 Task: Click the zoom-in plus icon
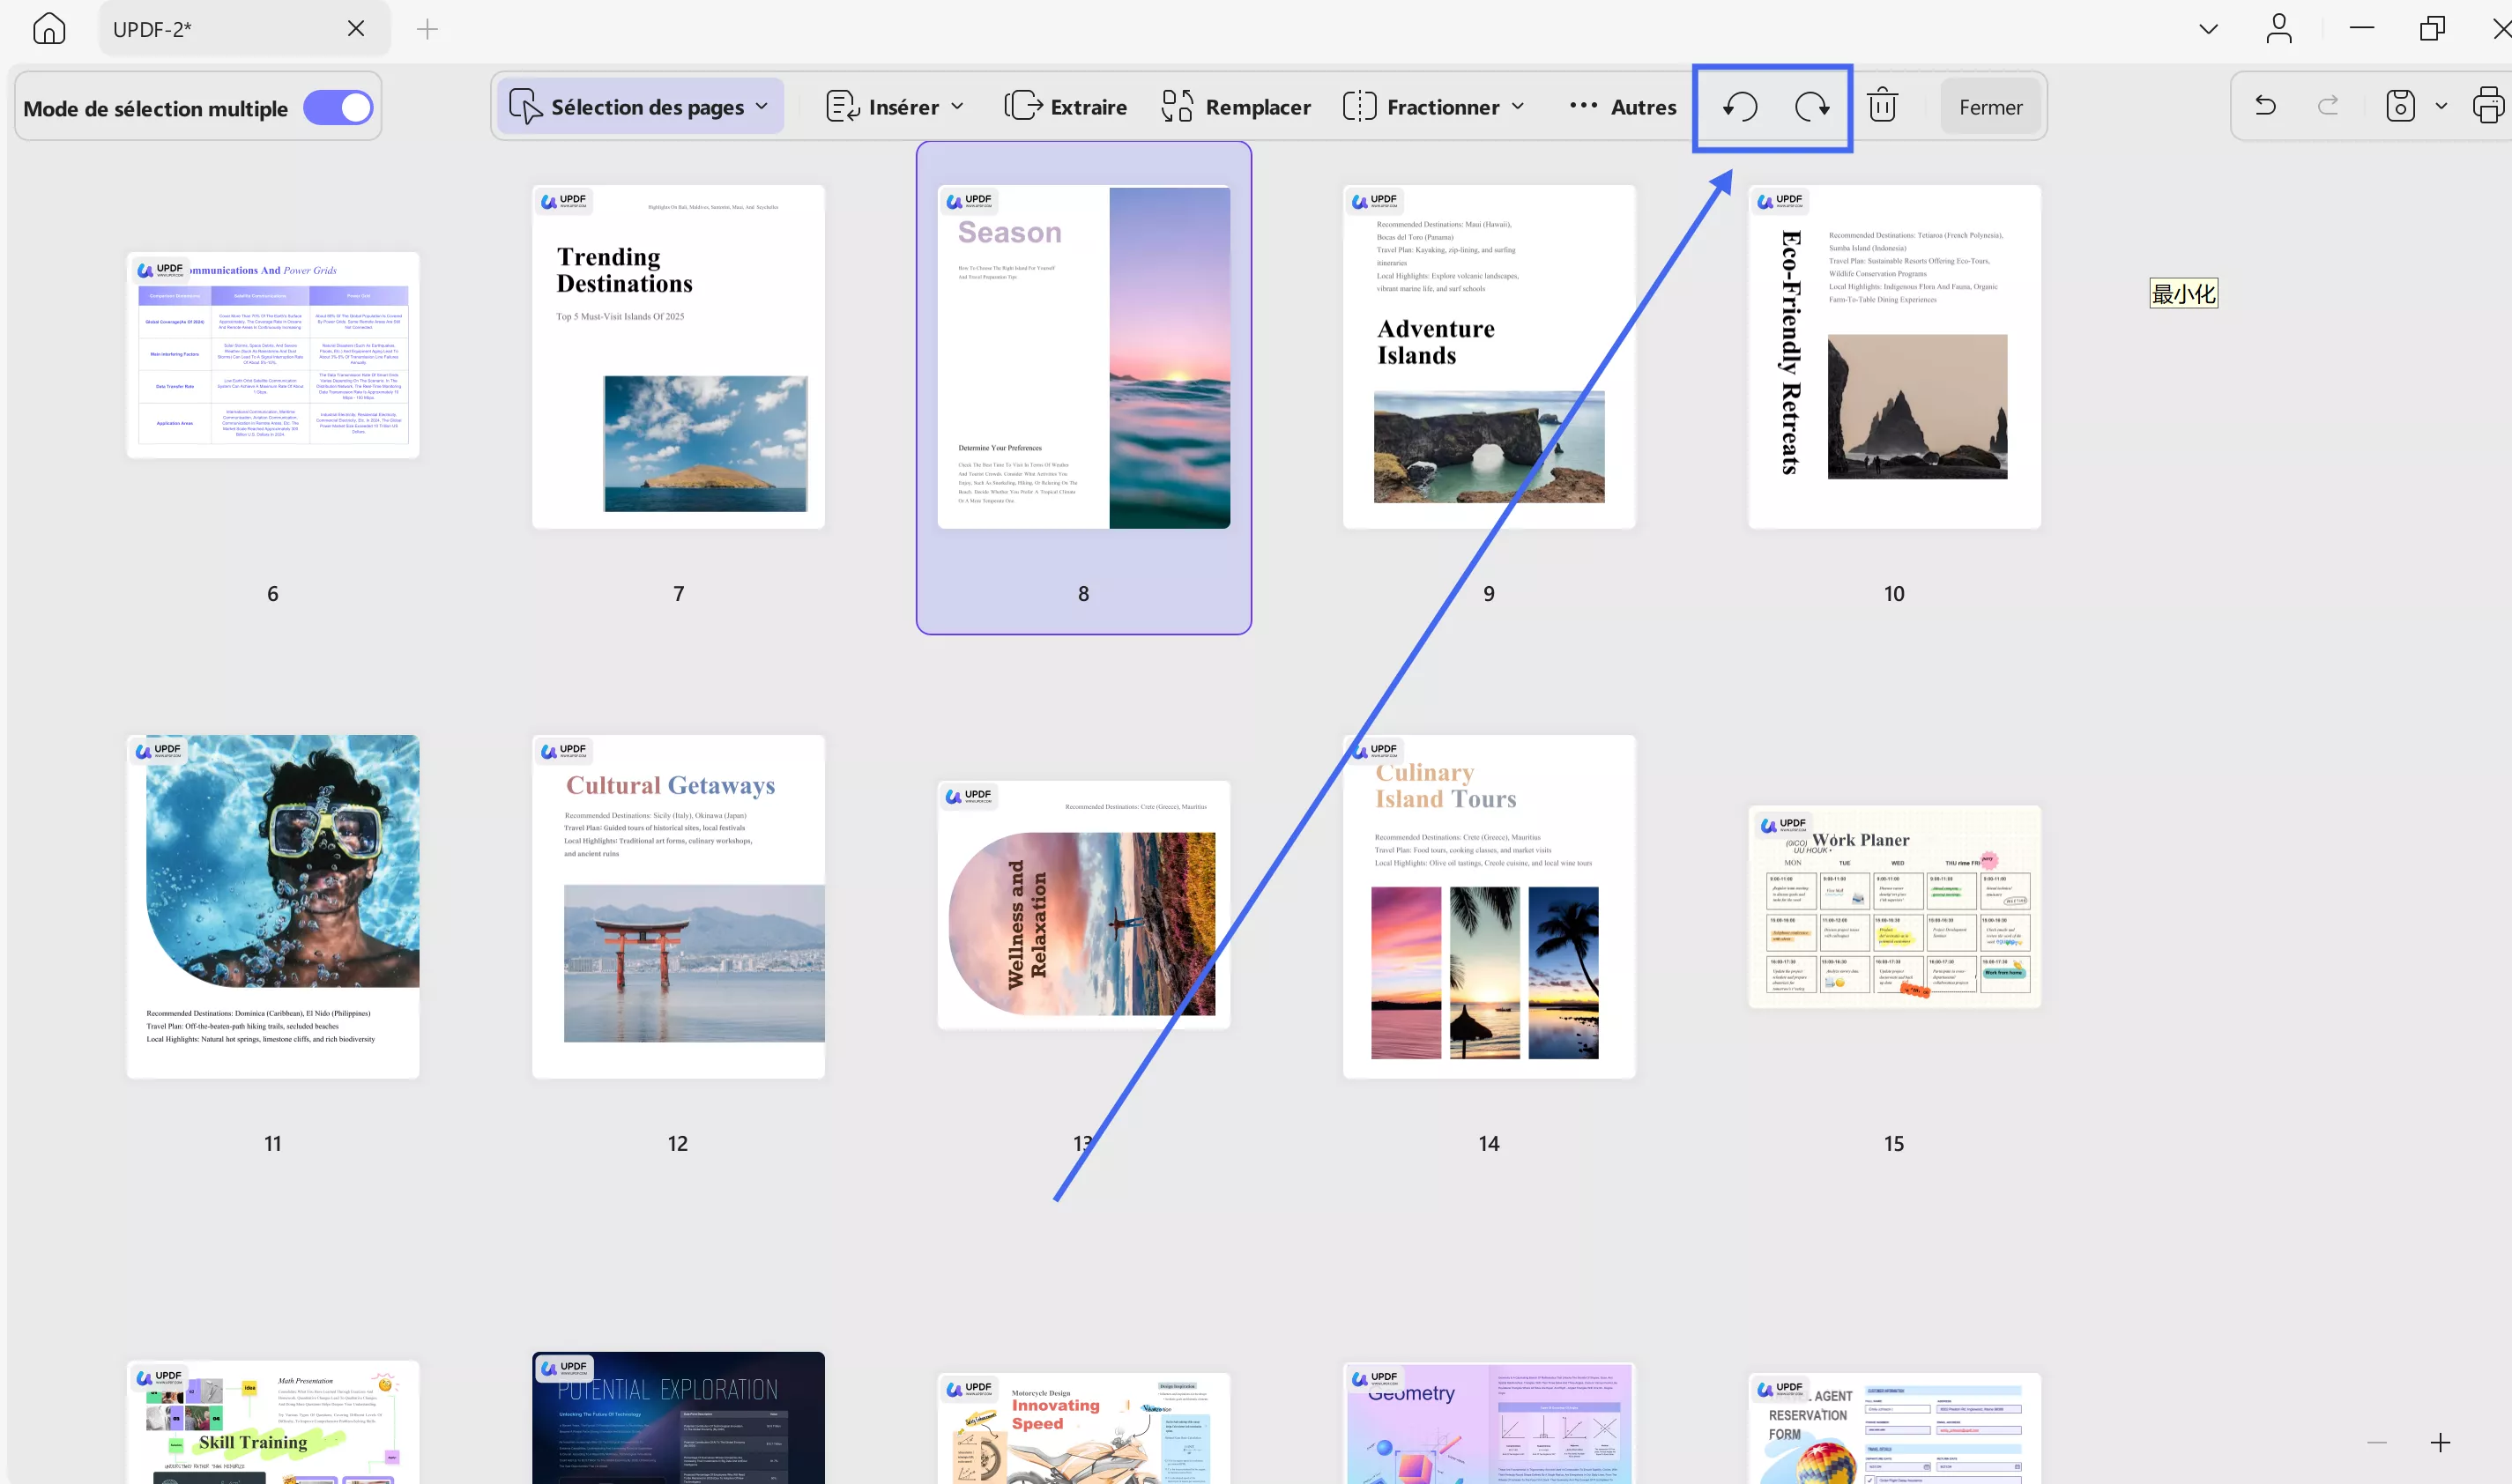(2440, 1442)
